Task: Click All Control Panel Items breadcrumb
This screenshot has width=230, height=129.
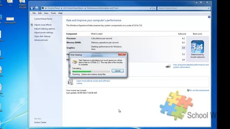Action: pyautogui.click(x=73, y=8)
